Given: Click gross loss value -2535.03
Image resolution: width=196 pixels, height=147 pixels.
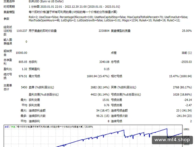Looking at the screenshot, I should click(186, 62).
